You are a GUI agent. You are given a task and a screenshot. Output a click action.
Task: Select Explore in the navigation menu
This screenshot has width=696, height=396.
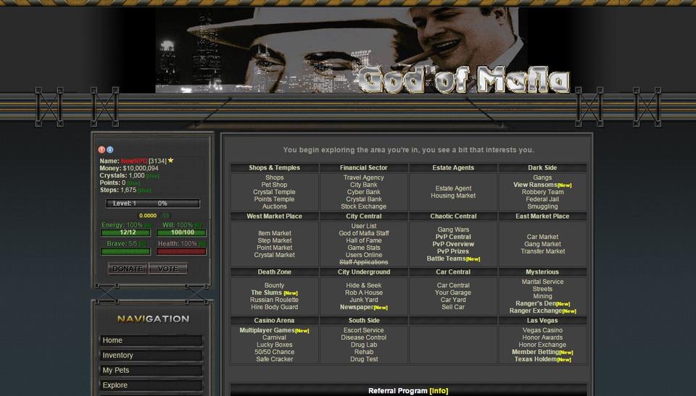pos(151,385)
